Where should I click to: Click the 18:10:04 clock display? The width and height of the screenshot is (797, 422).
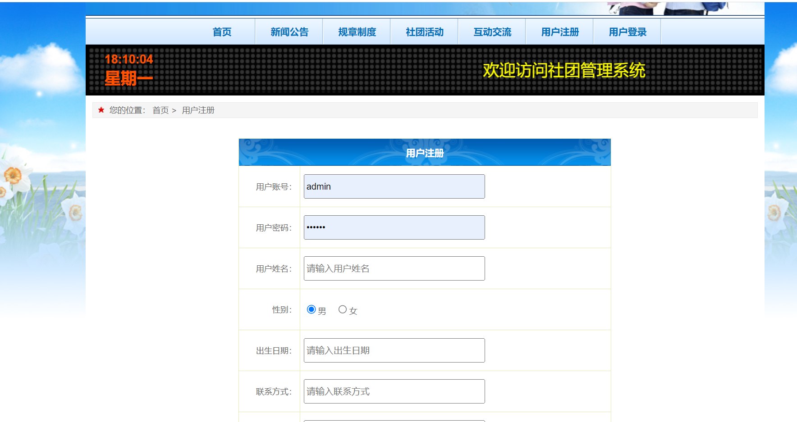coord(129,59)
